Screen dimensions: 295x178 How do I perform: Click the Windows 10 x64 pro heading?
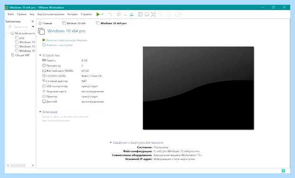click(x=66, y=31)
